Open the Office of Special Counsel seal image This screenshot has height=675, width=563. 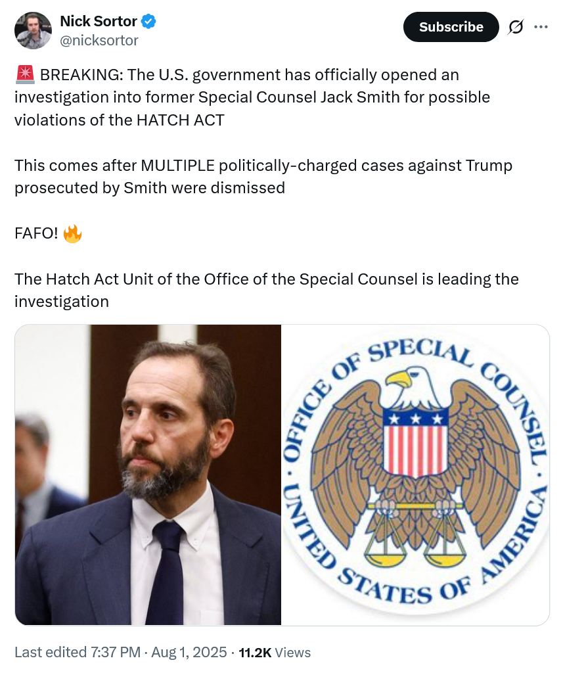coord(415,475)
